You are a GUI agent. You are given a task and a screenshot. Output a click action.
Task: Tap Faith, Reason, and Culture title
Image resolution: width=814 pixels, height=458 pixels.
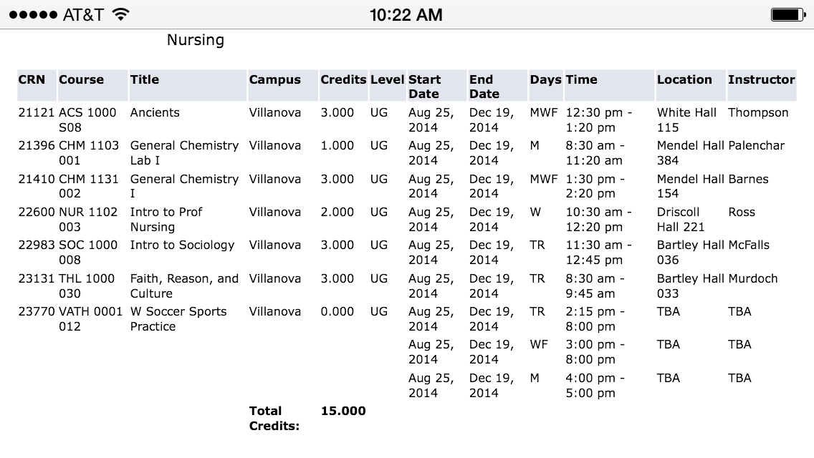coord(184,286)
